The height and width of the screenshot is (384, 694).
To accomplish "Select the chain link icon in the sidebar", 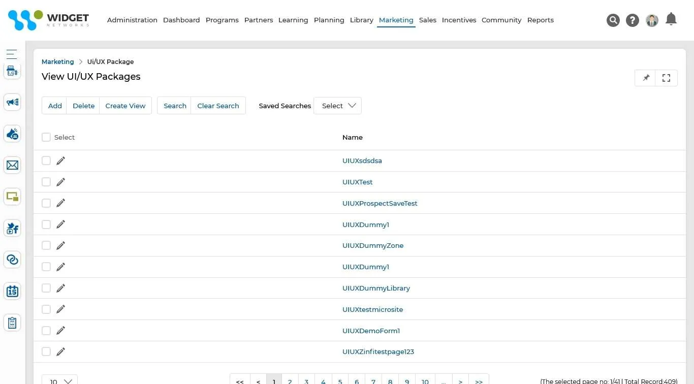I will coord(12,260).
